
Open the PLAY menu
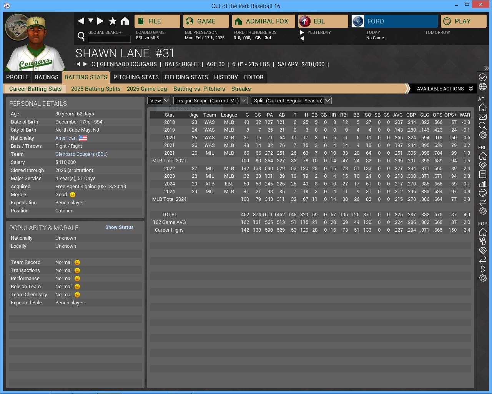click(464, 21)
